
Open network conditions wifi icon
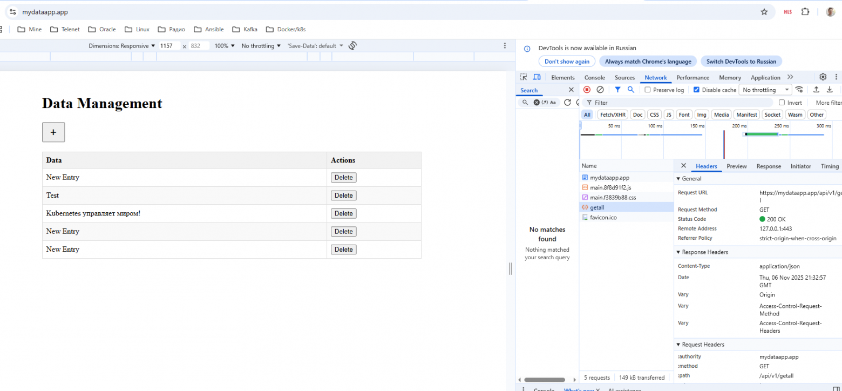(799, 90)
